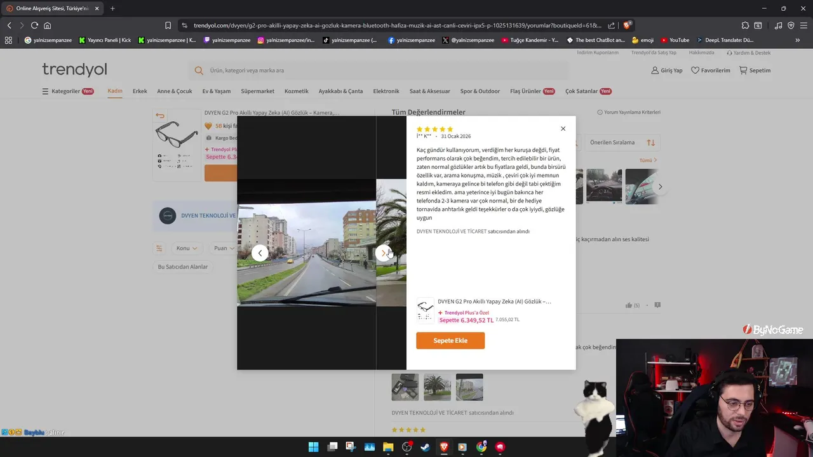Open the bookmarks apps grid icon
This screenshot has width=813, height=457.
coord(8,40)
